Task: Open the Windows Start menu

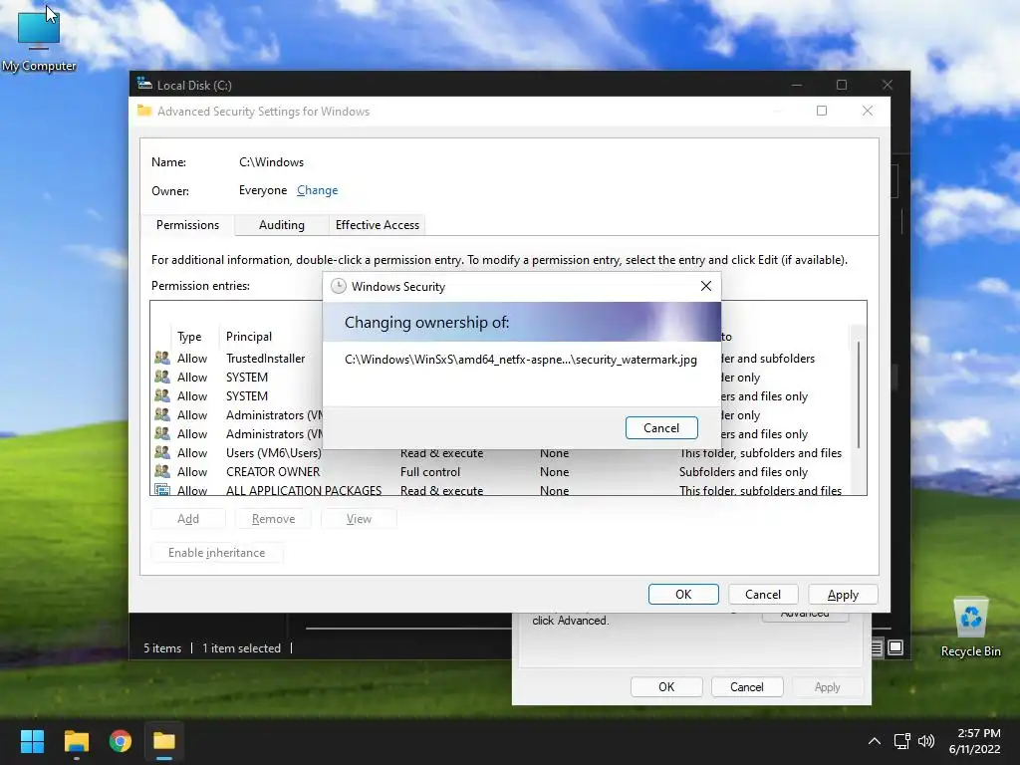Action: pyautogui.click(x=32, y=741)
